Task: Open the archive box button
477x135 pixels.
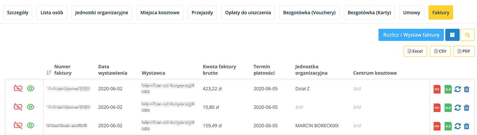Action: (x=452, y=35)
